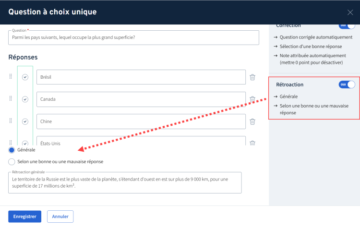Delete the Brésil answer with trash icon

click(252, 77)
